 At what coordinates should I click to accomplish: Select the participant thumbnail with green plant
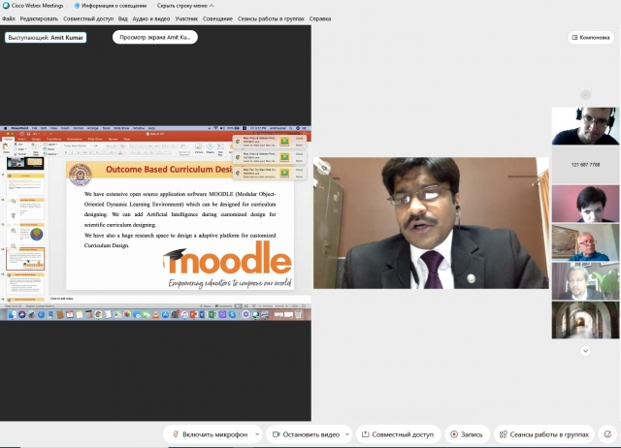[585, 281]
